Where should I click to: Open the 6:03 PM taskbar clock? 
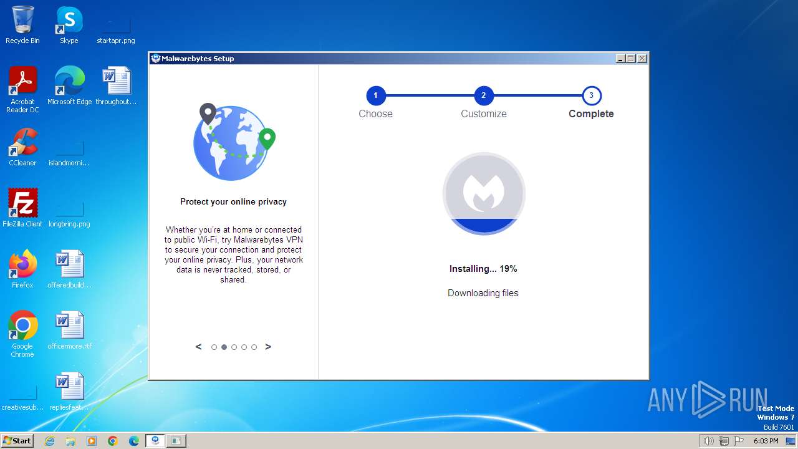coord(766,441)
